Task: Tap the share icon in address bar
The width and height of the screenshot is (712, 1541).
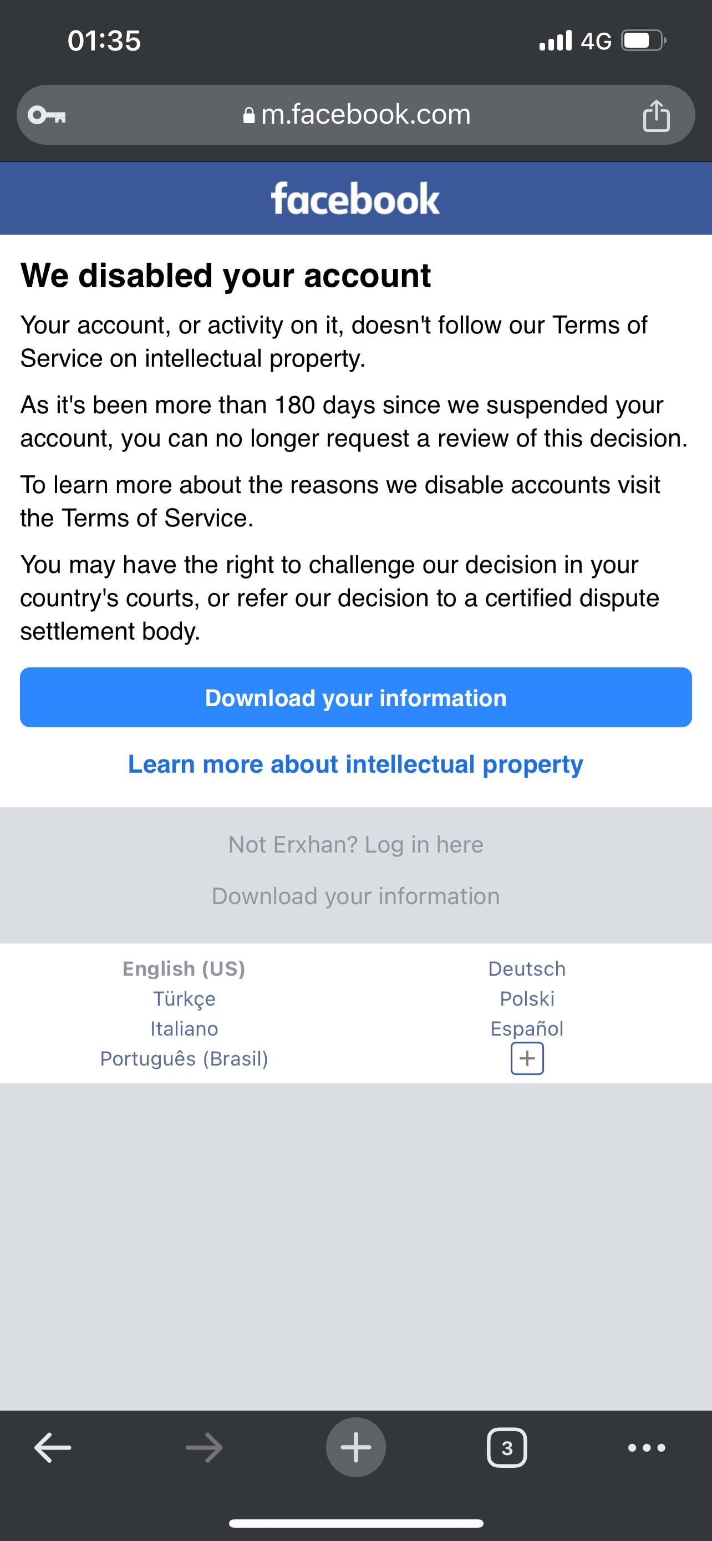Action: (x=656, y=115)
